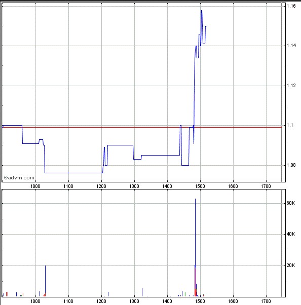This screenshot has width=301, height=305.
Task: Select the 1200 time label under price chart
Action: (101, 186)
